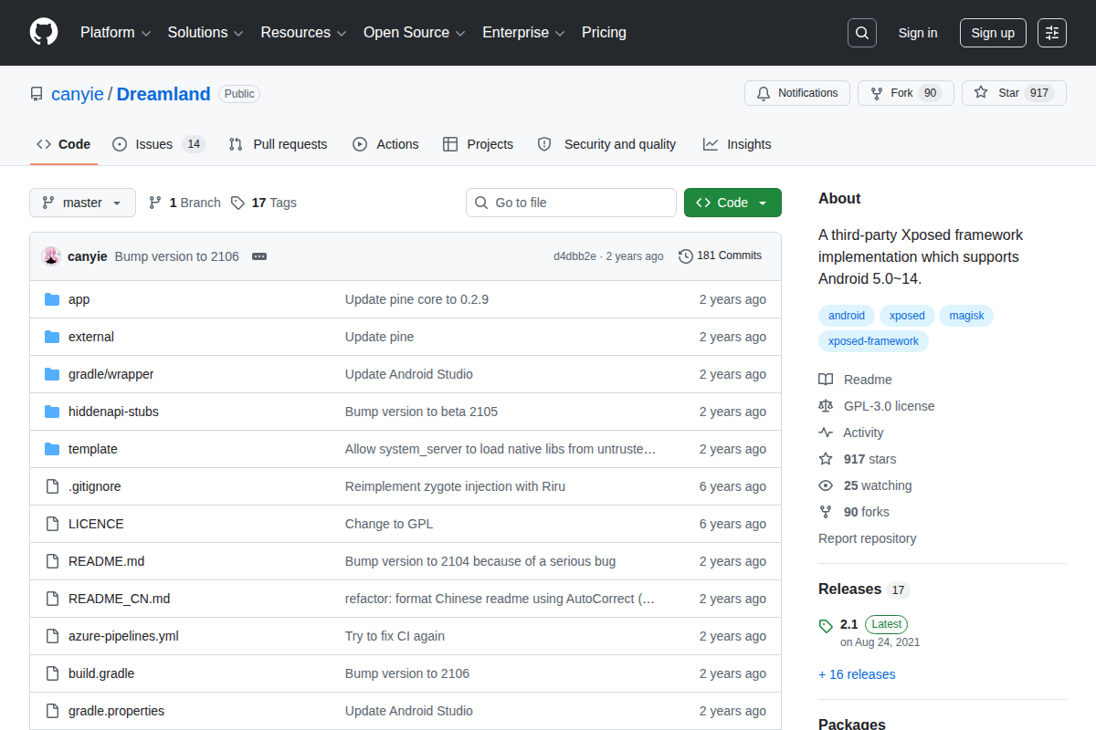Viewport: 1096px width, 730px height.
Task: Switch to the Issues tab
Action: [159, 144]
